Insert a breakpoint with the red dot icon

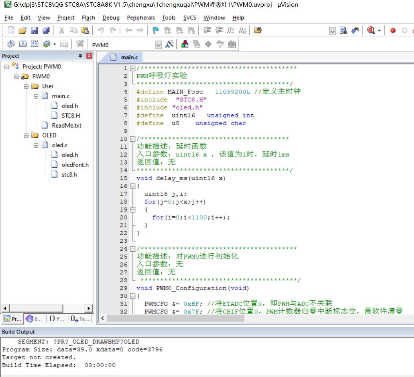393,30
